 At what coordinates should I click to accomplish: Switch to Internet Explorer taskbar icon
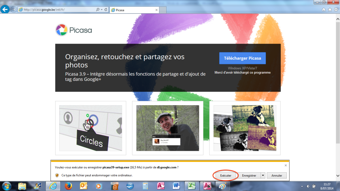coord(53,186)
